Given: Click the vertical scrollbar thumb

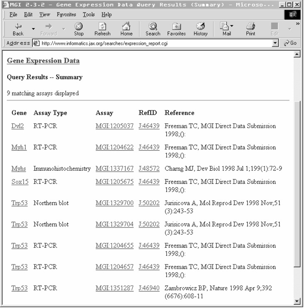Looking at the screenshot, I should click(297, 183).
